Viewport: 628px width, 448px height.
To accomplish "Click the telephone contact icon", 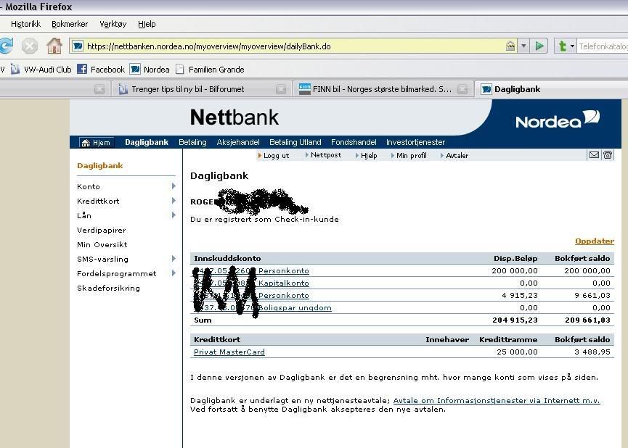I will pos(608,155).
